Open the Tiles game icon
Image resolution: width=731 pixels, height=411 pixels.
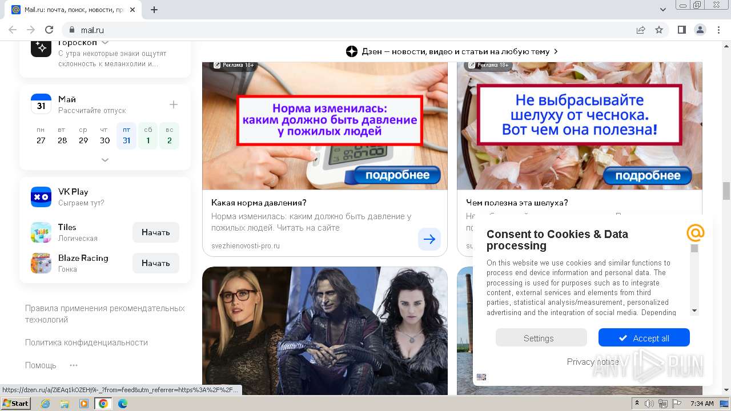[41, 232]
